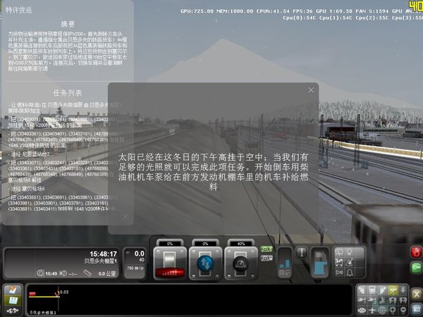Toggle the bell icon

350,272
